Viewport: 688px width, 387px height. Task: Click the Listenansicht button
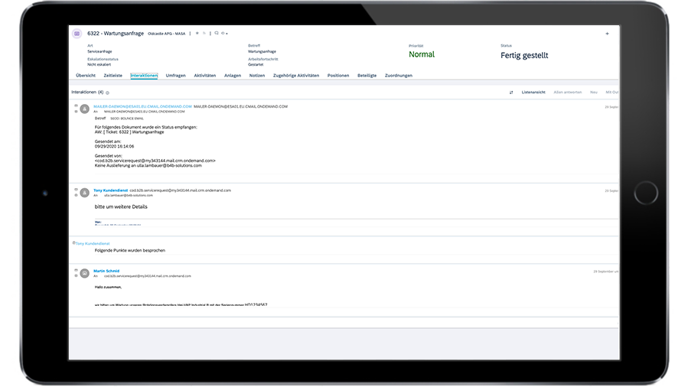click(x=533, y=92)
